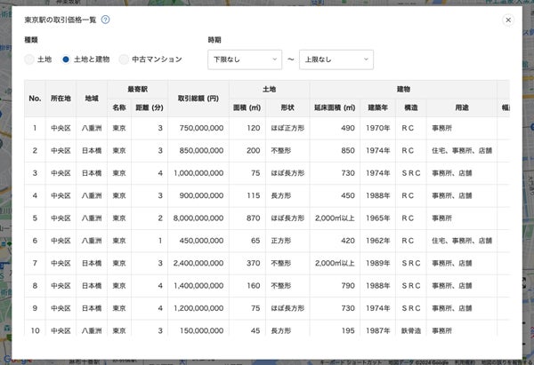The width and height of the screenshot is (534, 365).
Task: Click the 建物 group header
Action: (403, 90)
